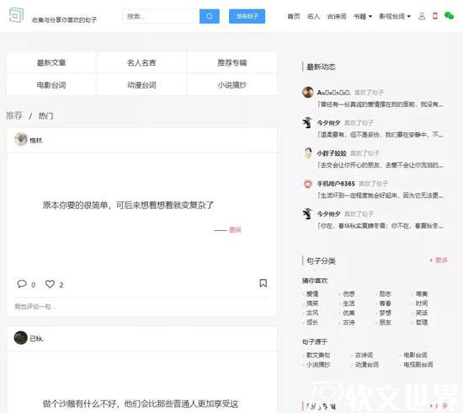Select the 朋友 tag
This screenshot has width=463, height=413.
click(x=385, y=322)
